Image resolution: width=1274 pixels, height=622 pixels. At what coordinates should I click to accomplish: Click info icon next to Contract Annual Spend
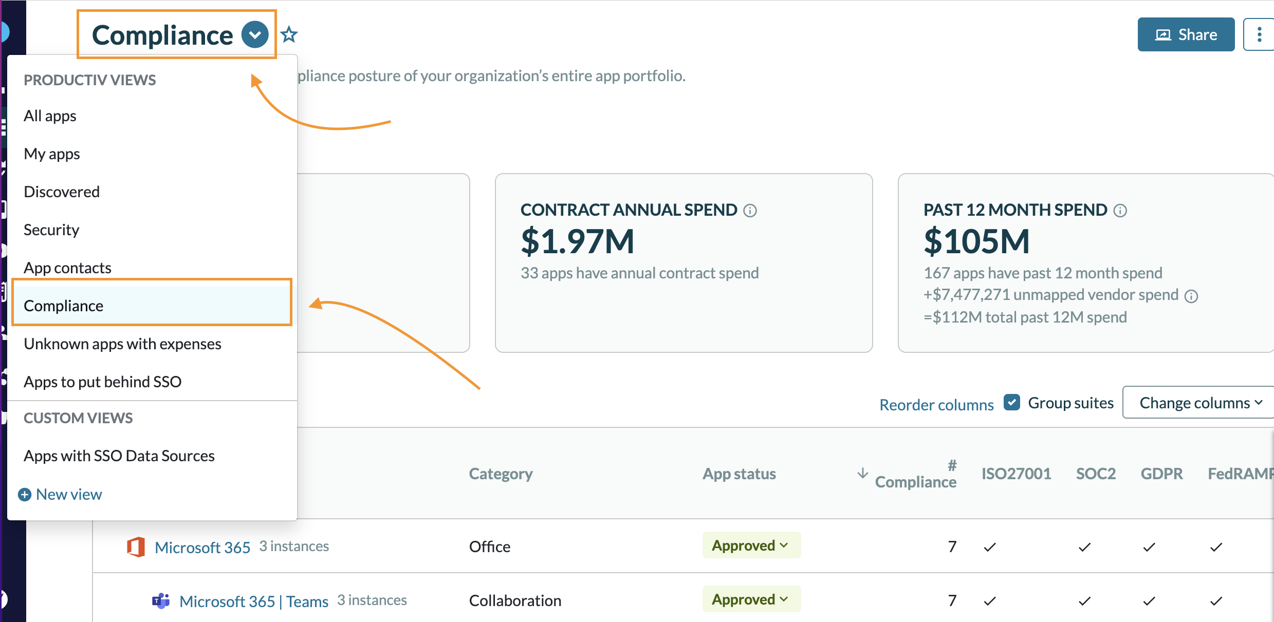[x=750, y=211]
